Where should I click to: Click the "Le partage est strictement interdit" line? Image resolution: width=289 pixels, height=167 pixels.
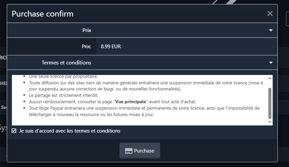tap(64, 95)
